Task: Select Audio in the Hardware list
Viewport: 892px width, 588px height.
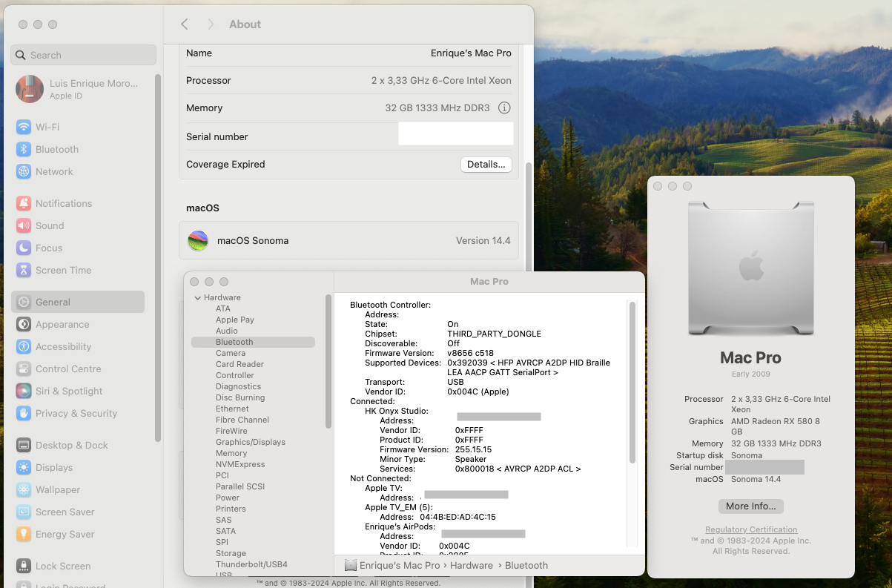Action: click(227, 331)
